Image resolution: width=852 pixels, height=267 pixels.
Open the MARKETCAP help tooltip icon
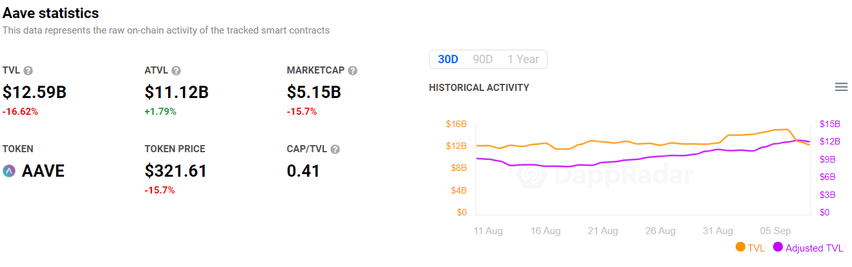[x=352, y=71]
